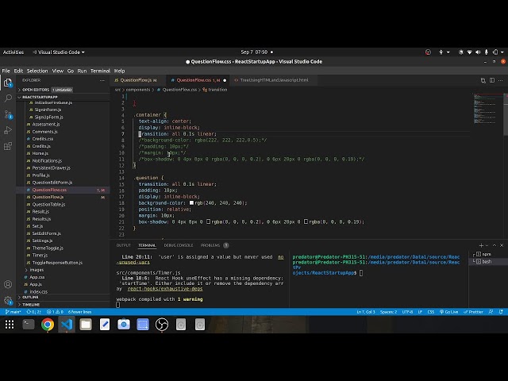Viewport: 508px width, 381px height.
Task: Click the Go Live status bar button
Action: 448,312
